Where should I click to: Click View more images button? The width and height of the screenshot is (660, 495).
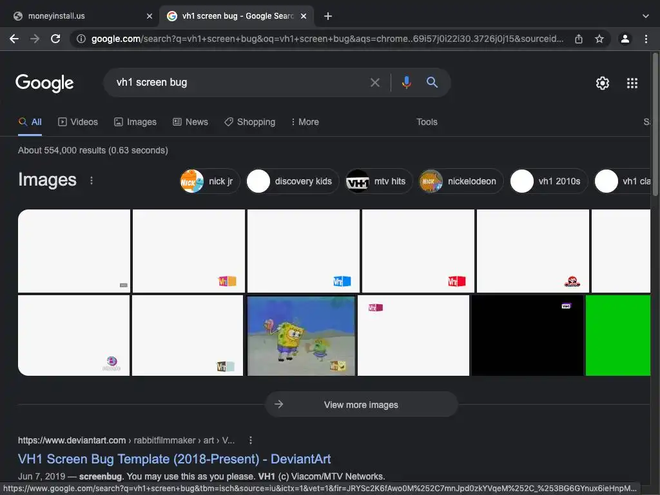click(x=361, y=405)
